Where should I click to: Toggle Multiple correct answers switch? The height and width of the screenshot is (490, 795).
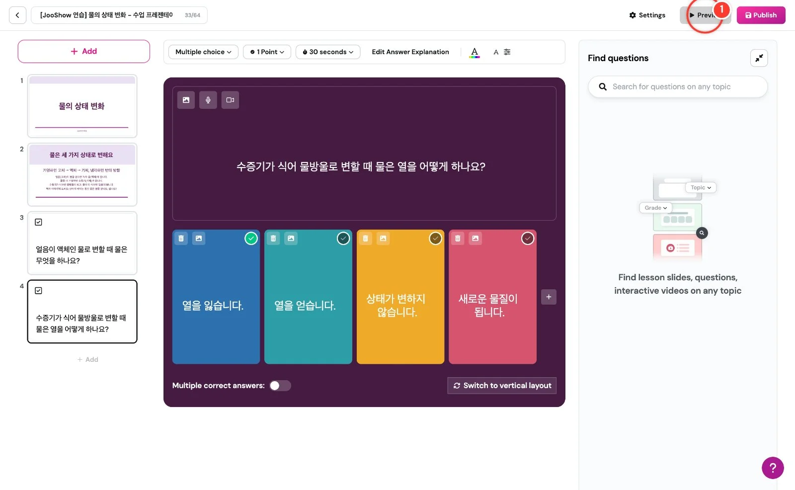[280, 386]
